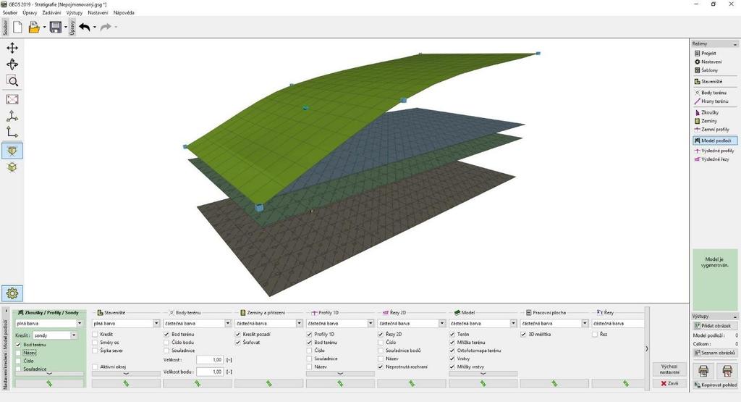The width and height of the screenshot is (741, 402).
Task: Click the redo arrow in the toolbar
Action: point(106,28)
